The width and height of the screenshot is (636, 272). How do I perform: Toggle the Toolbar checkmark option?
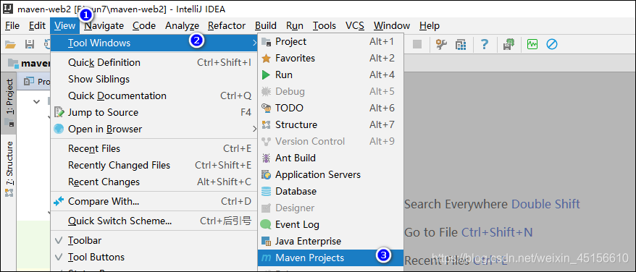click(x=59, y=240)
